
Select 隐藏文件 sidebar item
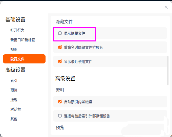[24, 59]
